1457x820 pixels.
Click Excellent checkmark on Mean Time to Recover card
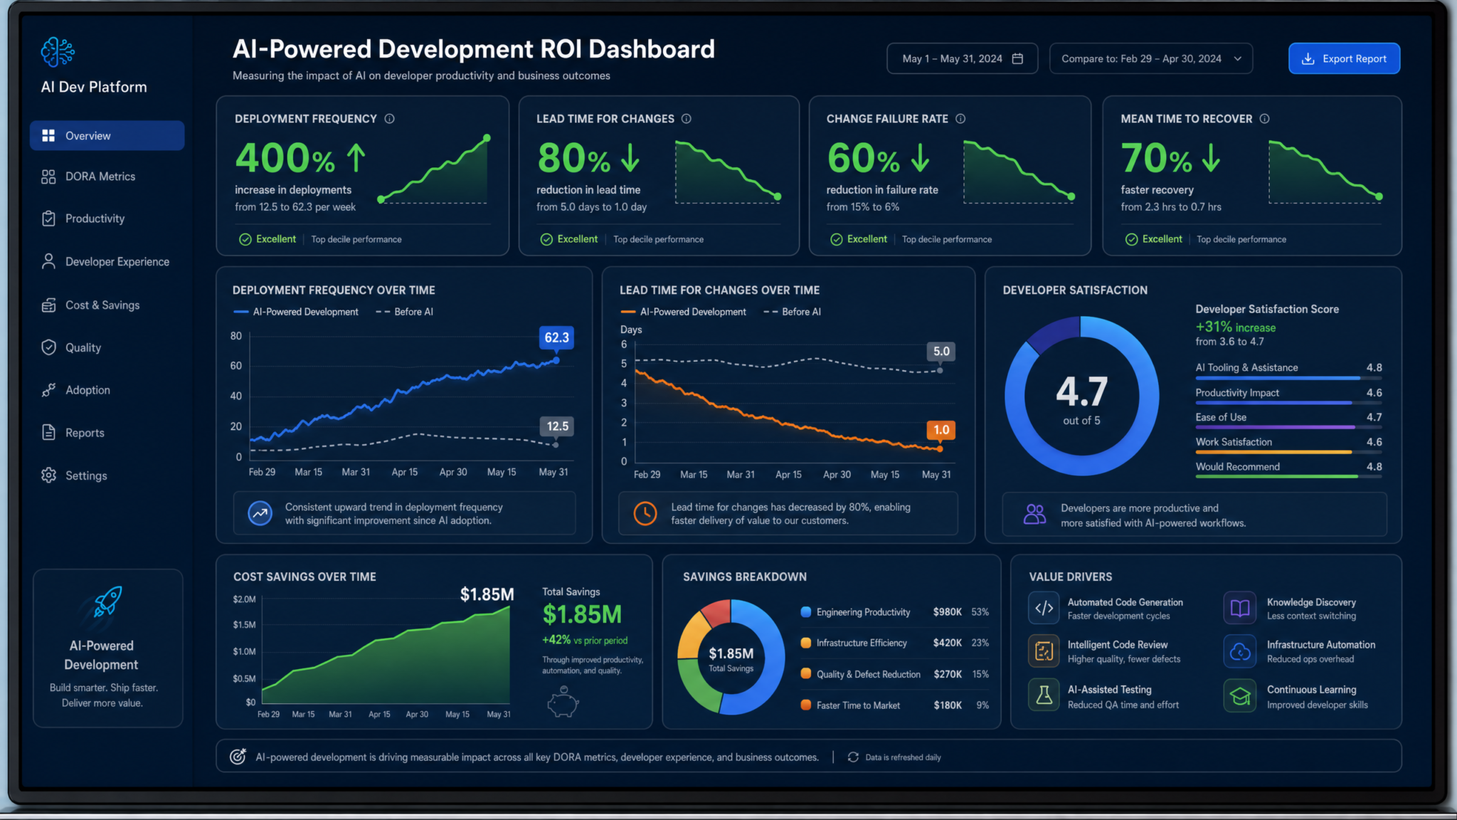pos(1131,239)
